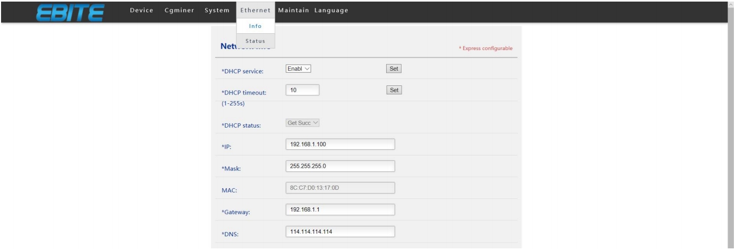
Task: Open the System menu
Action: pos(217,11)
